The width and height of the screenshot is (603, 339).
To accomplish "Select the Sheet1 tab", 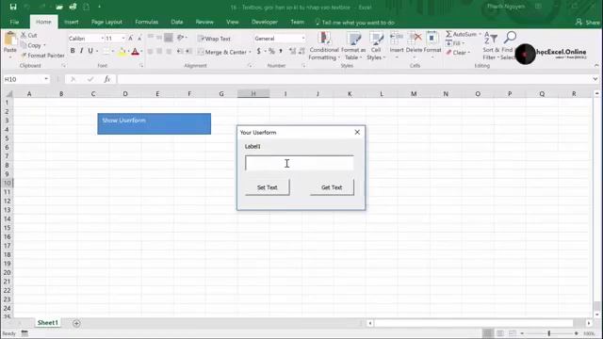I will click(48, 323).
